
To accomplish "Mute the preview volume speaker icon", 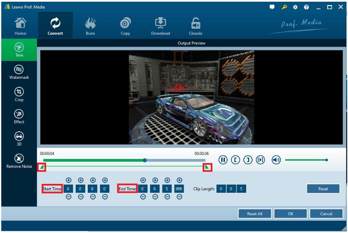I will (276, 160).
